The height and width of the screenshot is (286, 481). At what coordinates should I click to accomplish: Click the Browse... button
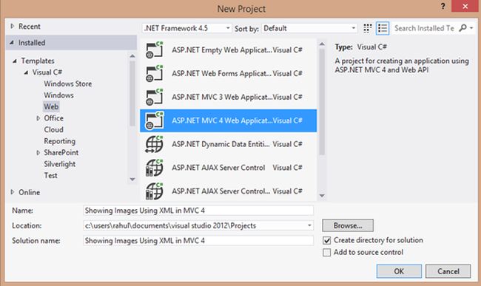click(348, 225)
